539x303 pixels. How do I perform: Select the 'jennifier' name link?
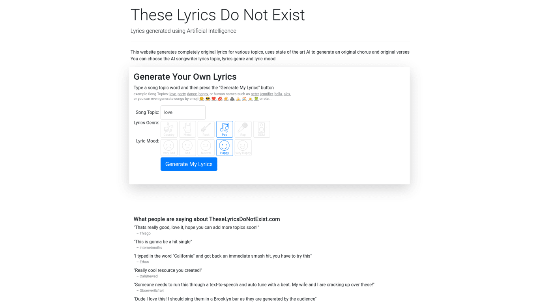click(x=266, y=94)
